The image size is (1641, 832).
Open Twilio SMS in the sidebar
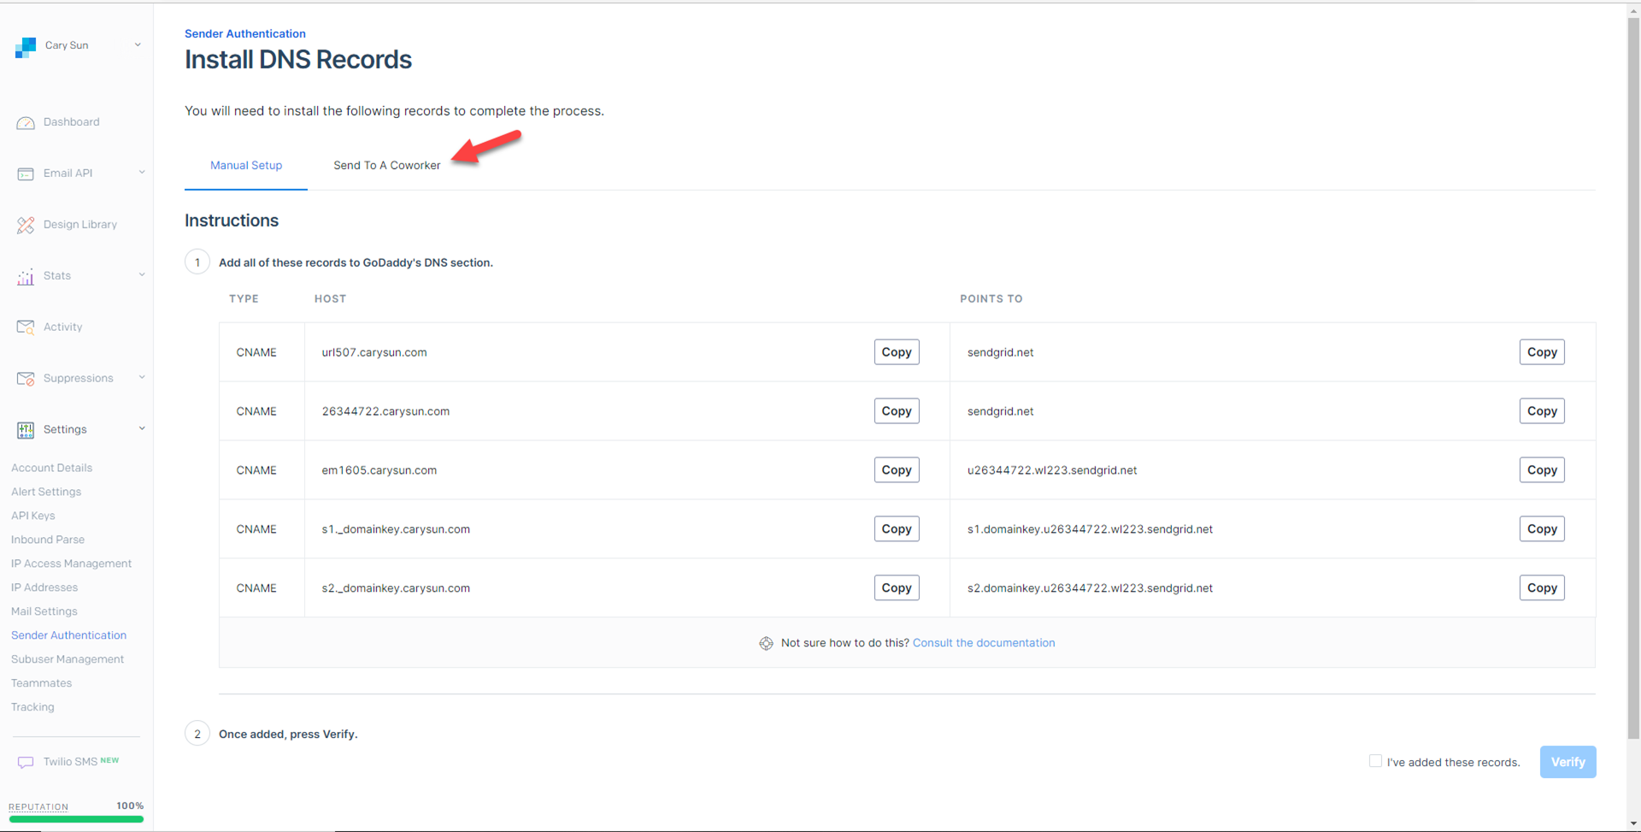[x=70, y=761]
